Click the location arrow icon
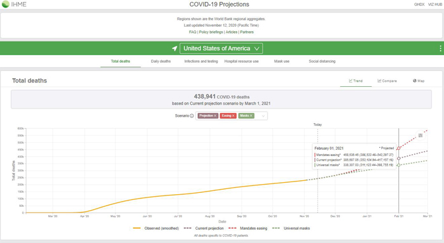Image resolution: width=444 pixels, height=243 pixels. pos(174,48)
